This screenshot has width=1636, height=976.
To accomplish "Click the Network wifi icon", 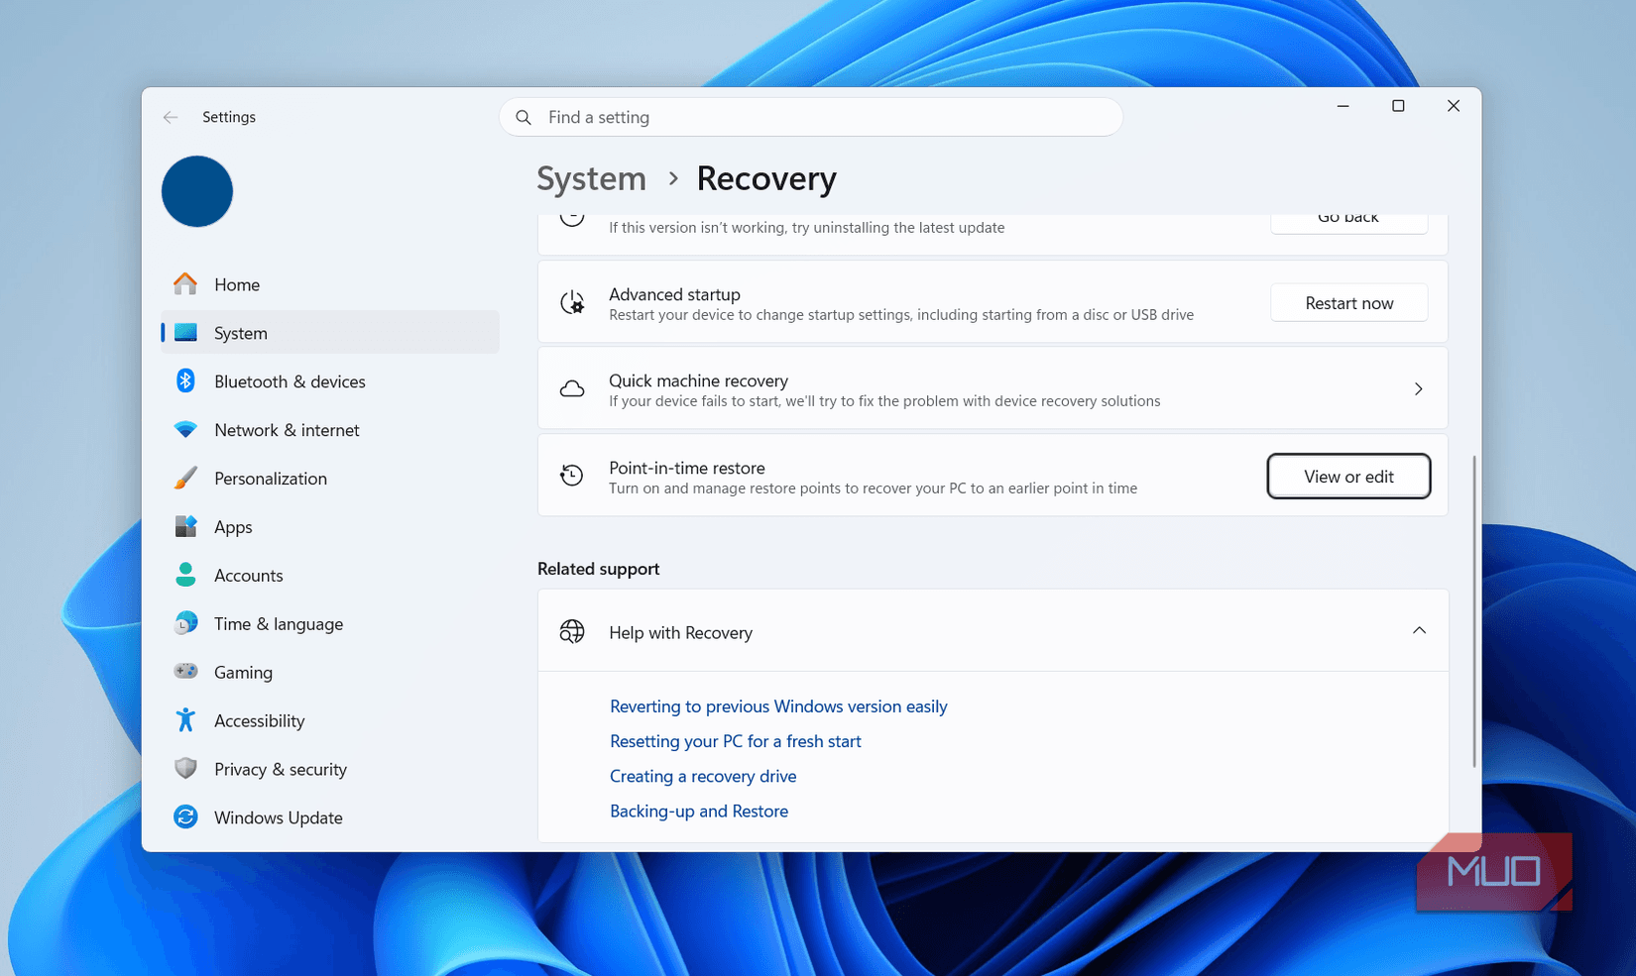I will coord(185,429).
